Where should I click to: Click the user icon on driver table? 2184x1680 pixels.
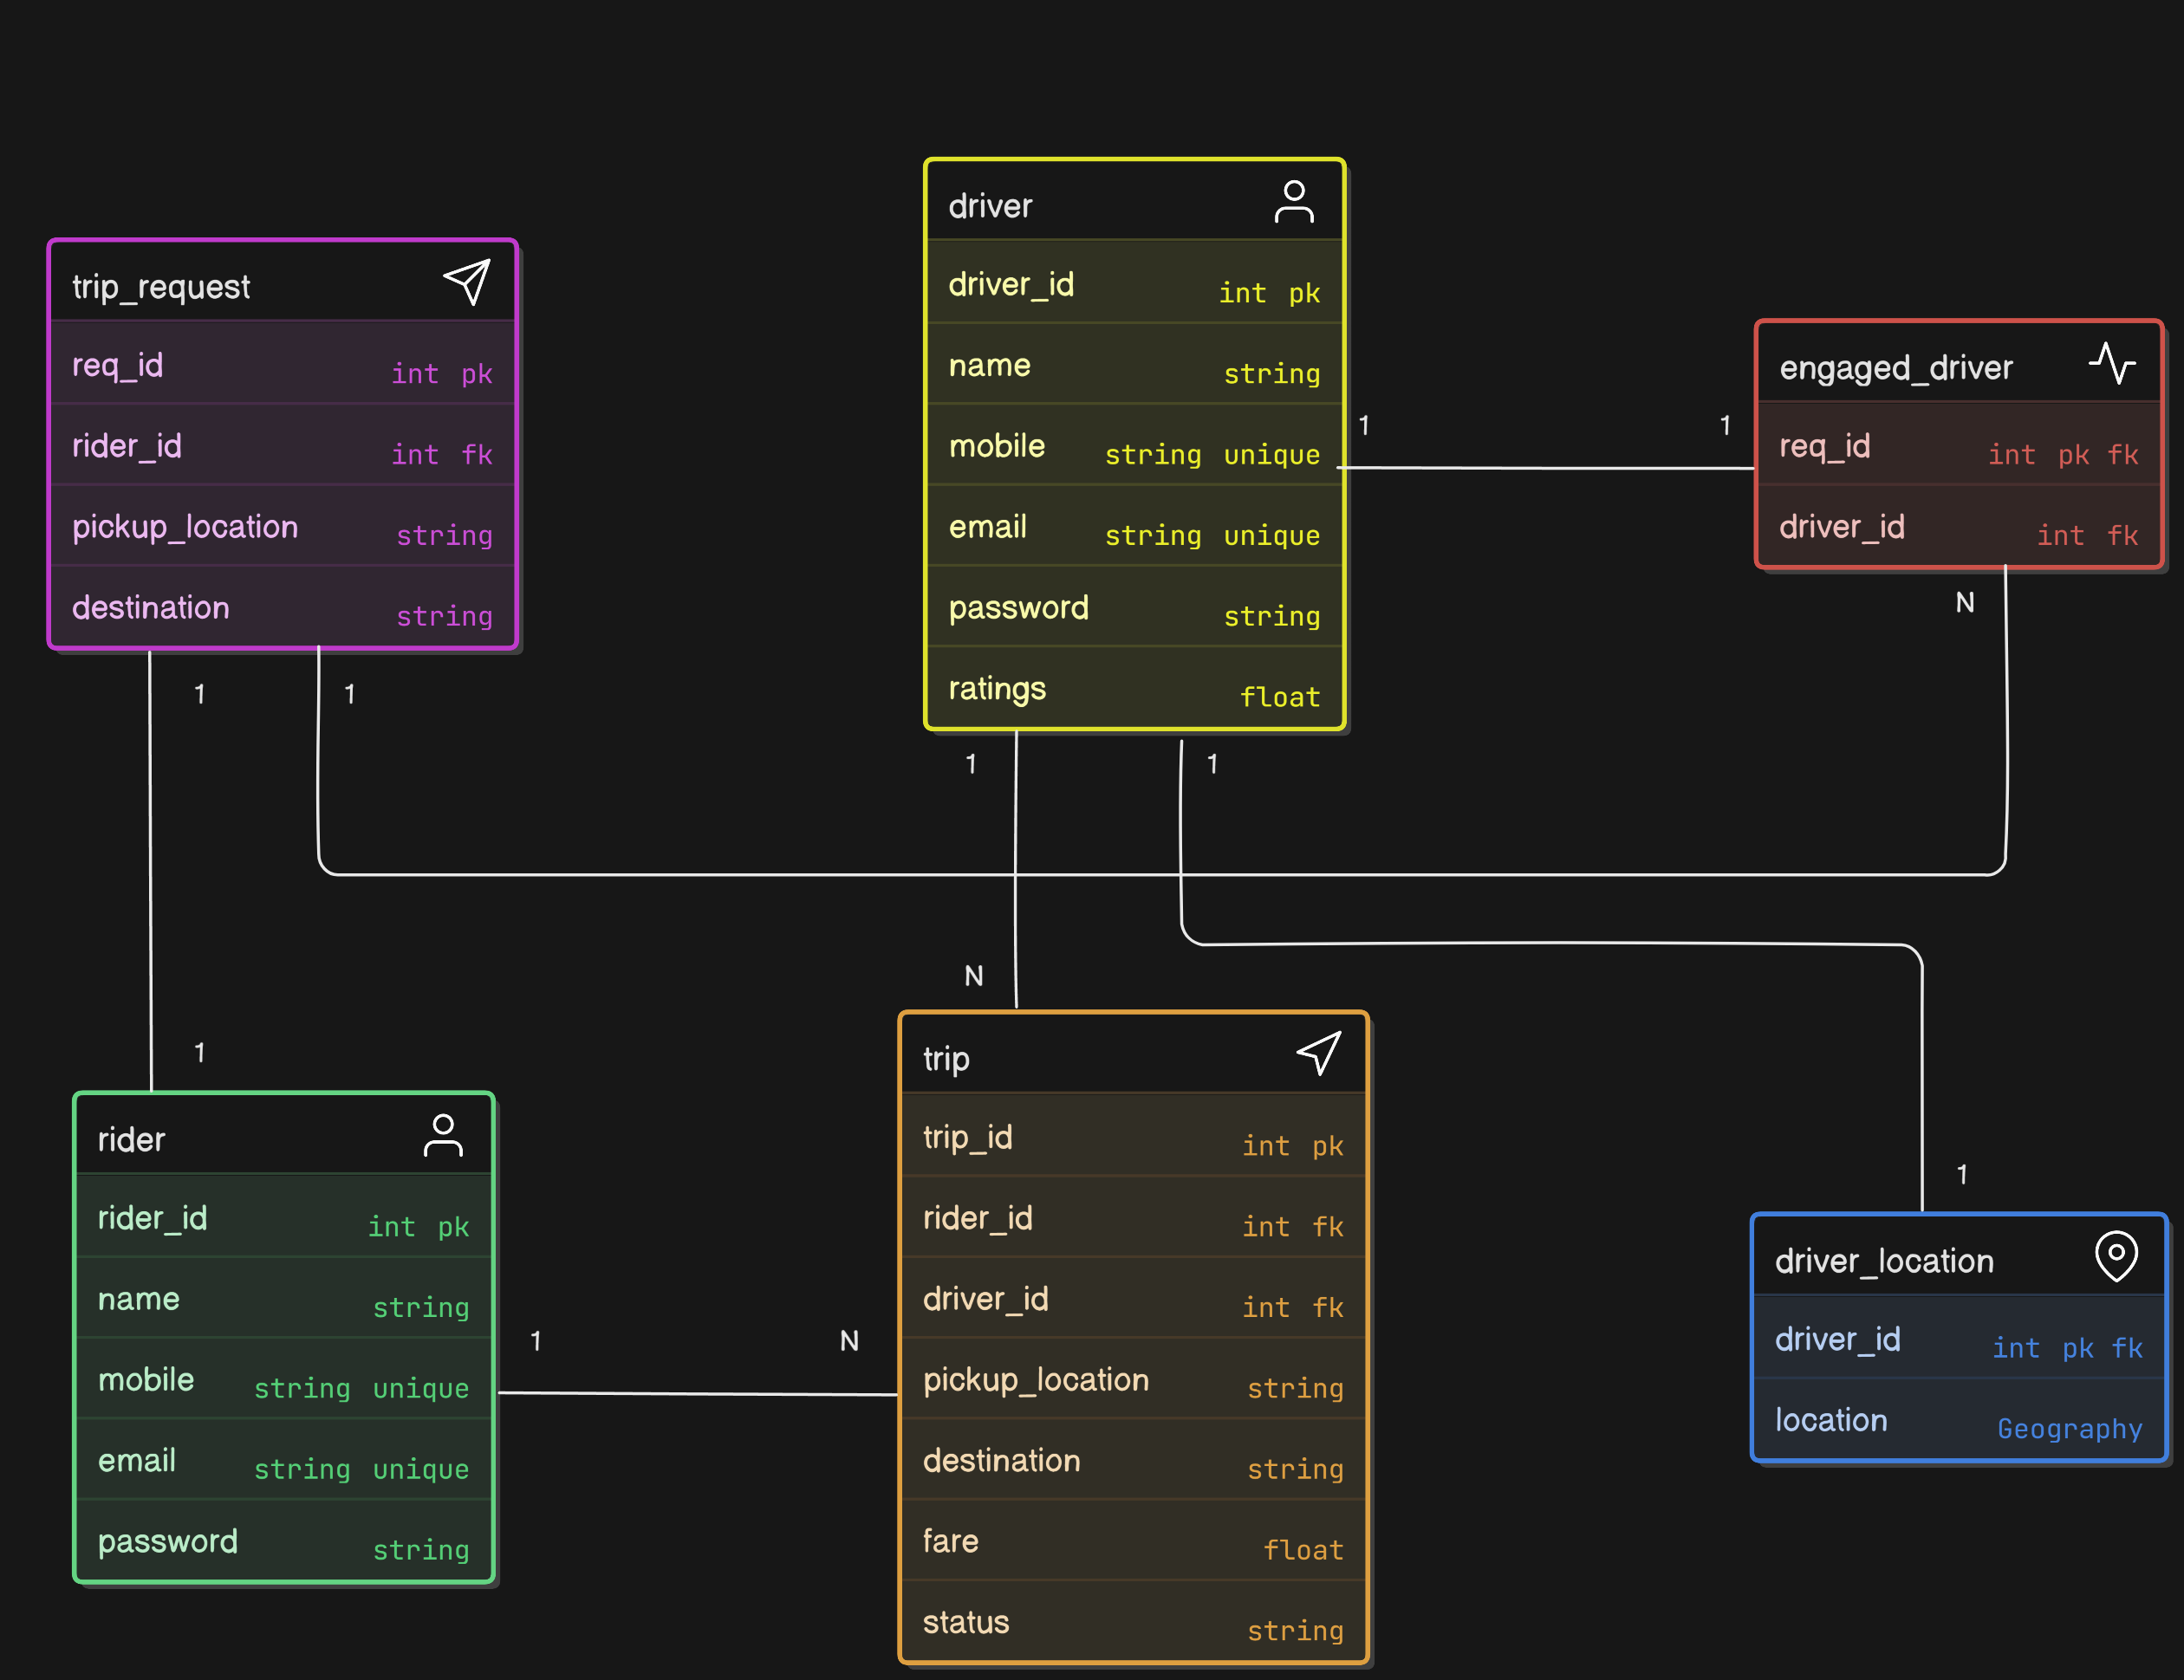(1294, 202)
